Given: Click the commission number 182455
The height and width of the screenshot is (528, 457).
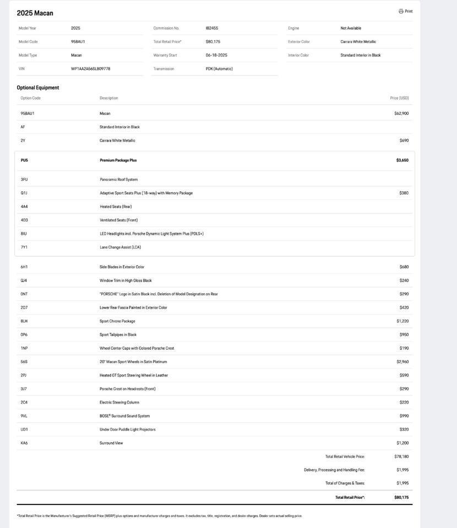Looking at the screenshot, I should pos(212,28).
